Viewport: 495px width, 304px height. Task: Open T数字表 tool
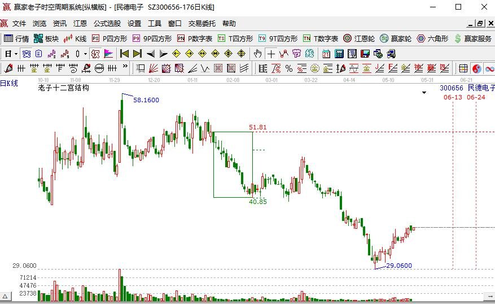[321, 38]
